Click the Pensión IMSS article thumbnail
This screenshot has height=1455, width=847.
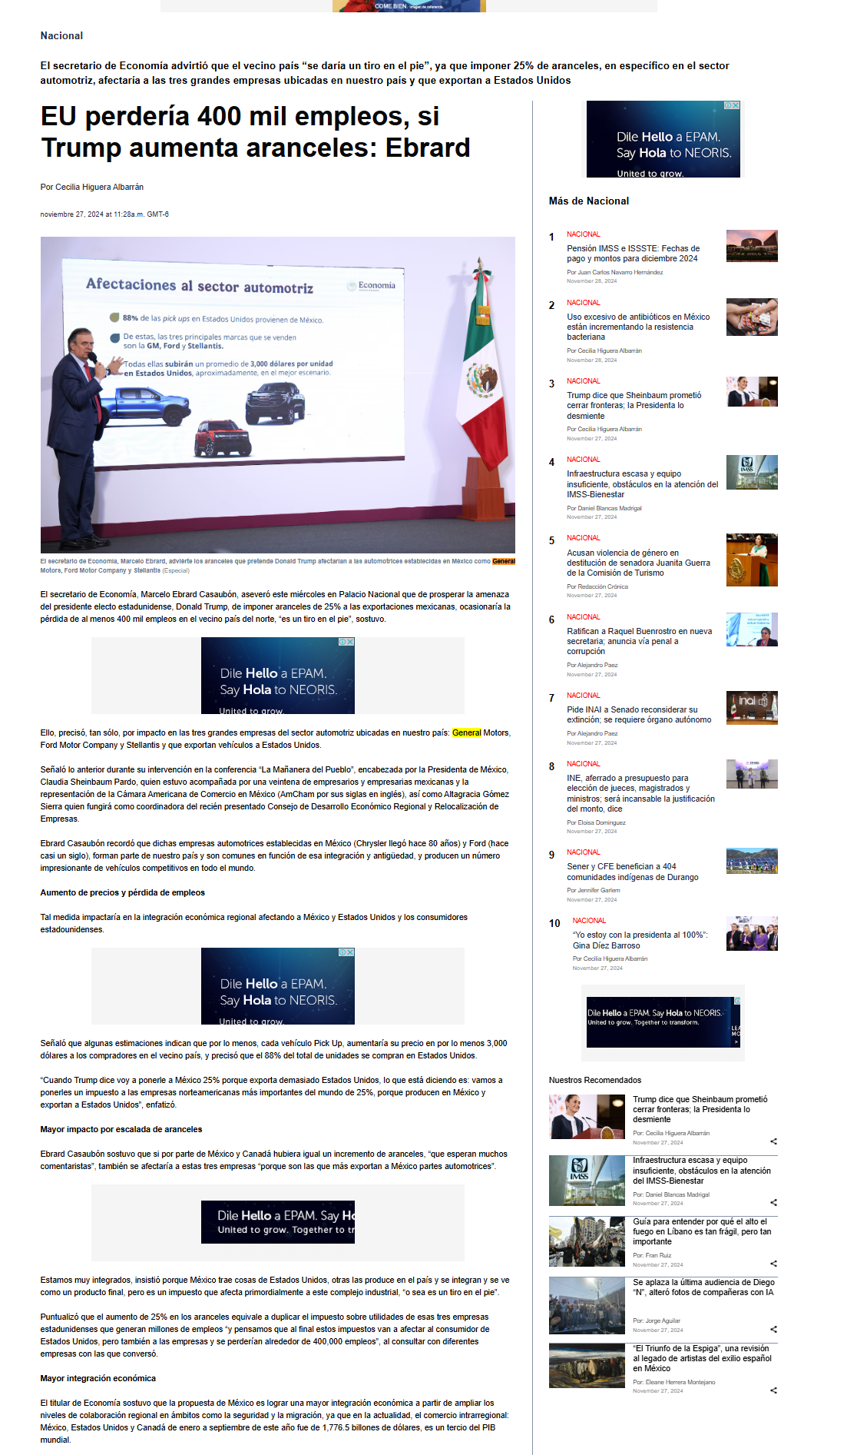(752, 246)
